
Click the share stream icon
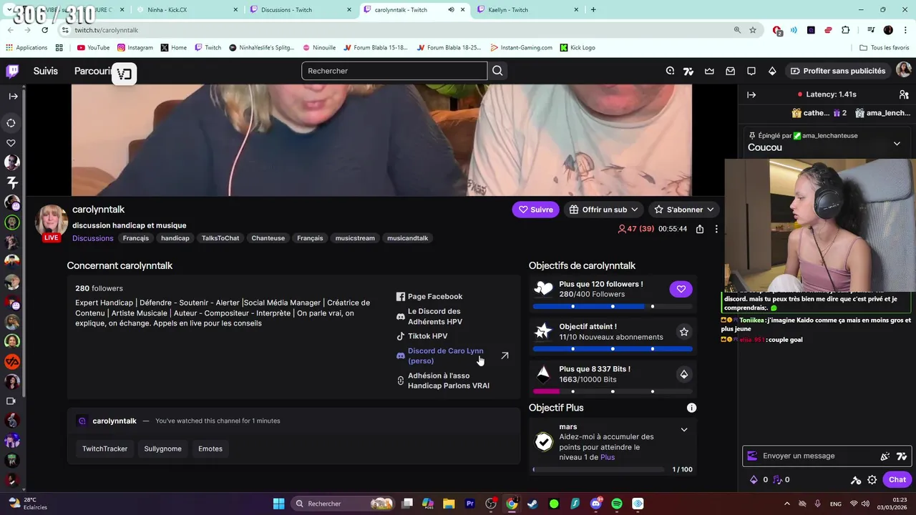click(x=699, y=229)
